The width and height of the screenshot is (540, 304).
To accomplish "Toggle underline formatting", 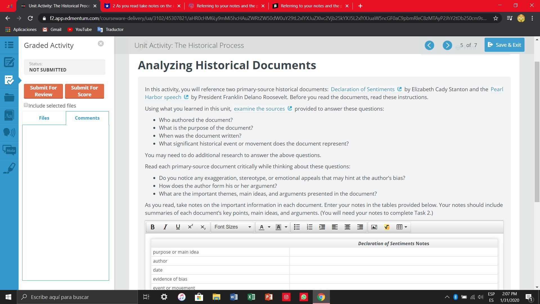I will click(178, 227).
